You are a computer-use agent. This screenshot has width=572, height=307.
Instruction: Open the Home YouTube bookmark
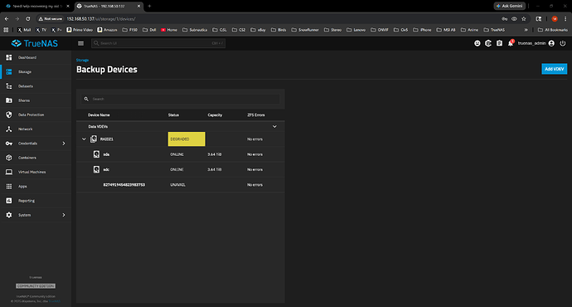pyautogui.click(x=169, y=30)
